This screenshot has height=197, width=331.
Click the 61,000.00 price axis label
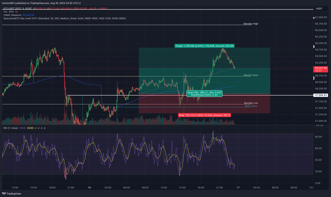[321, 17]
